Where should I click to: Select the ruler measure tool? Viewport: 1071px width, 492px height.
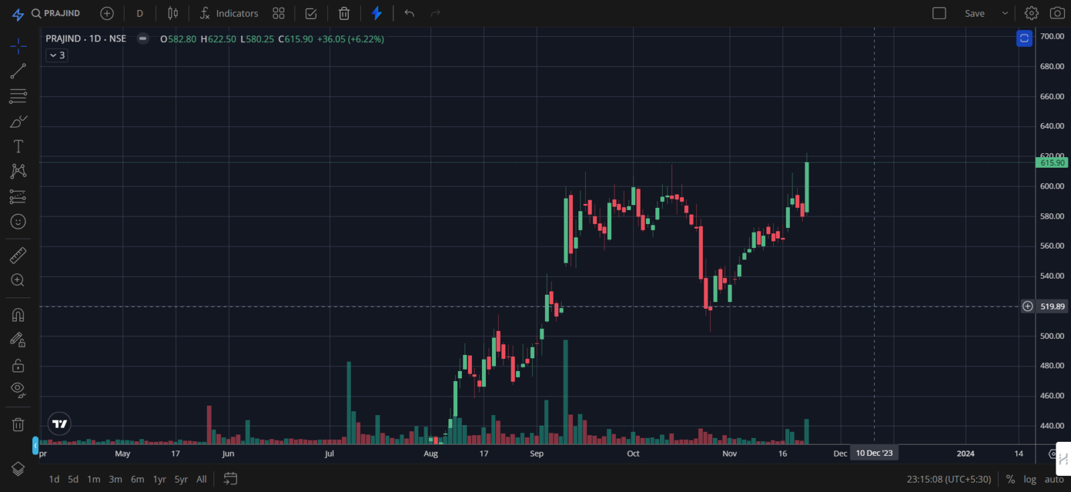click(x=18, y=255)
